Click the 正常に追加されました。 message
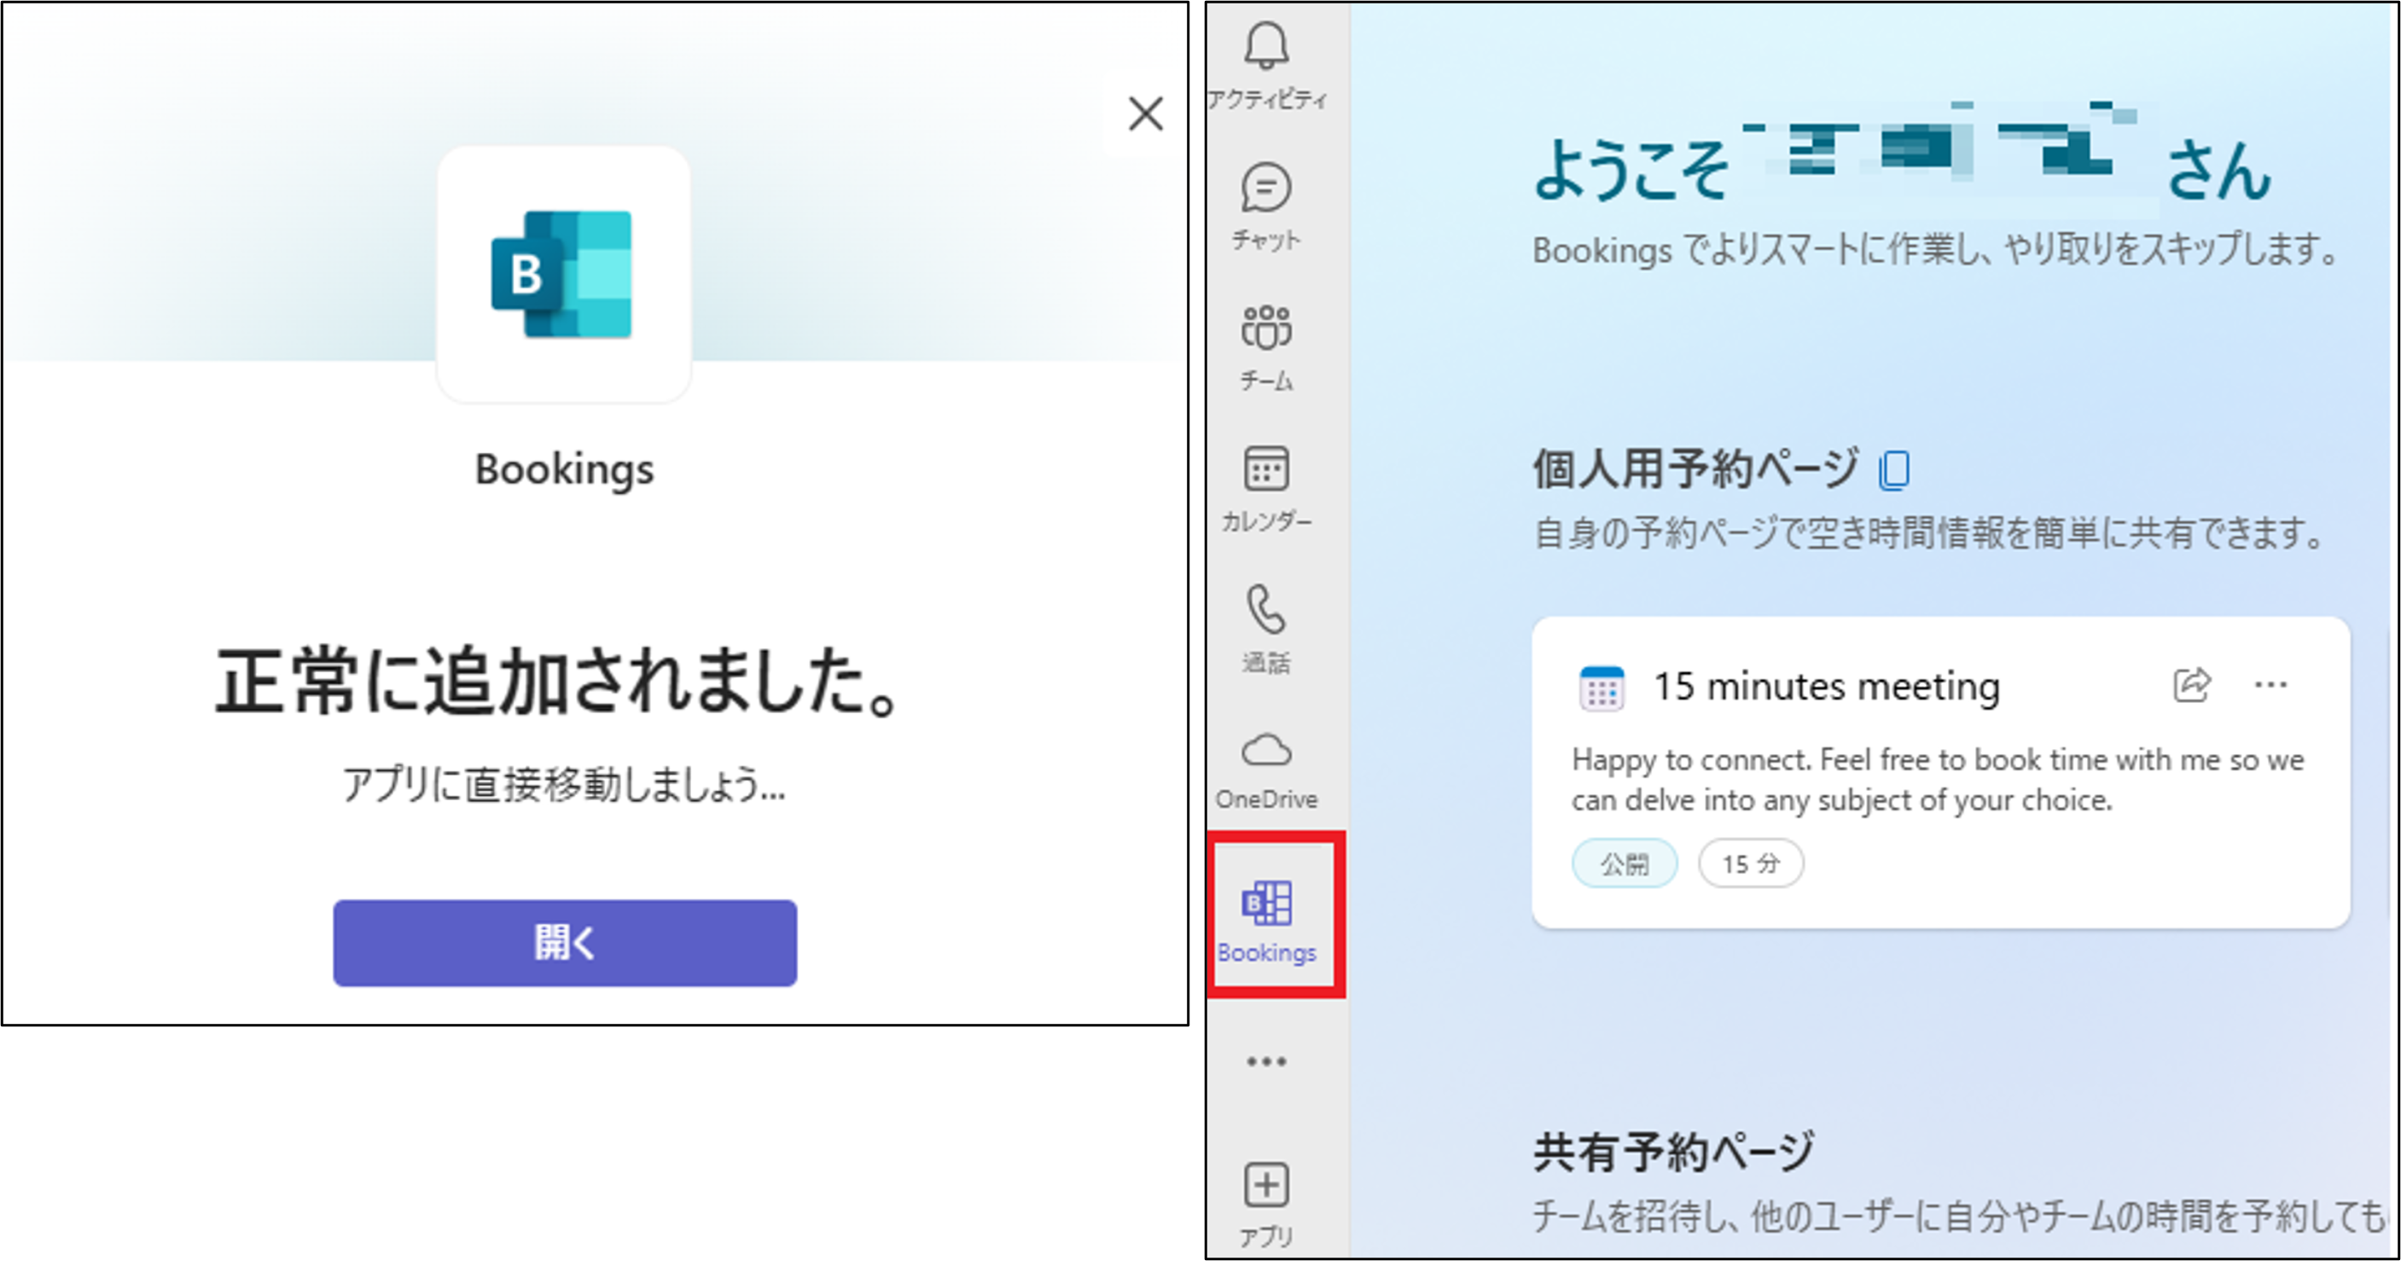 click(557, 683)
